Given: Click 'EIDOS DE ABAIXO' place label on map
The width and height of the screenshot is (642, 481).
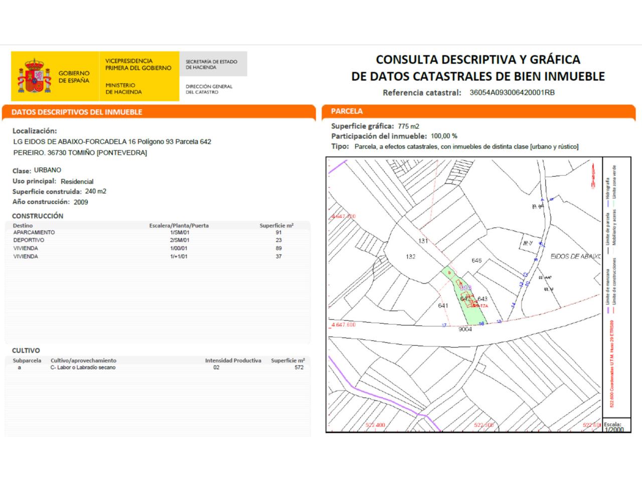Looking at the screenshot, I should (x=575, y=256).
